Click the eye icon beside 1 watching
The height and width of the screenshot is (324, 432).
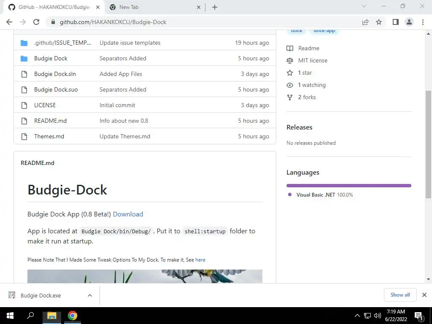pyautogui.click(x=290, y=85)
